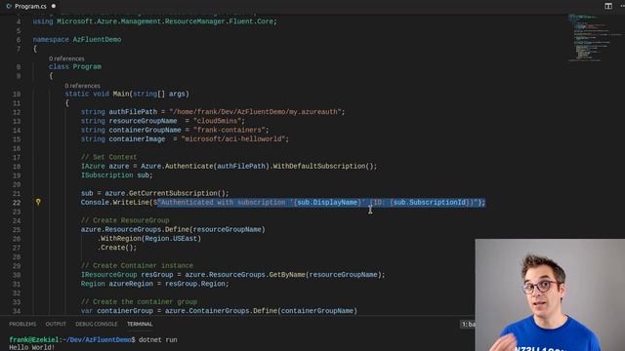Click the using Microsoft.Azure.Management line
Image resolution: width=625 pixels, height=351 pixels.
154,21
